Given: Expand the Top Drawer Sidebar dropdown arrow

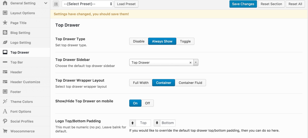Looking at the screenshot, I should click(x=196, y=62).
